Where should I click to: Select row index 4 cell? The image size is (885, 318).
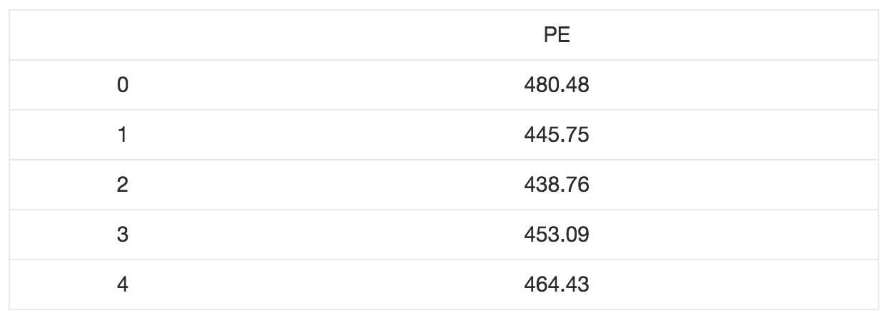pos(122,285)
